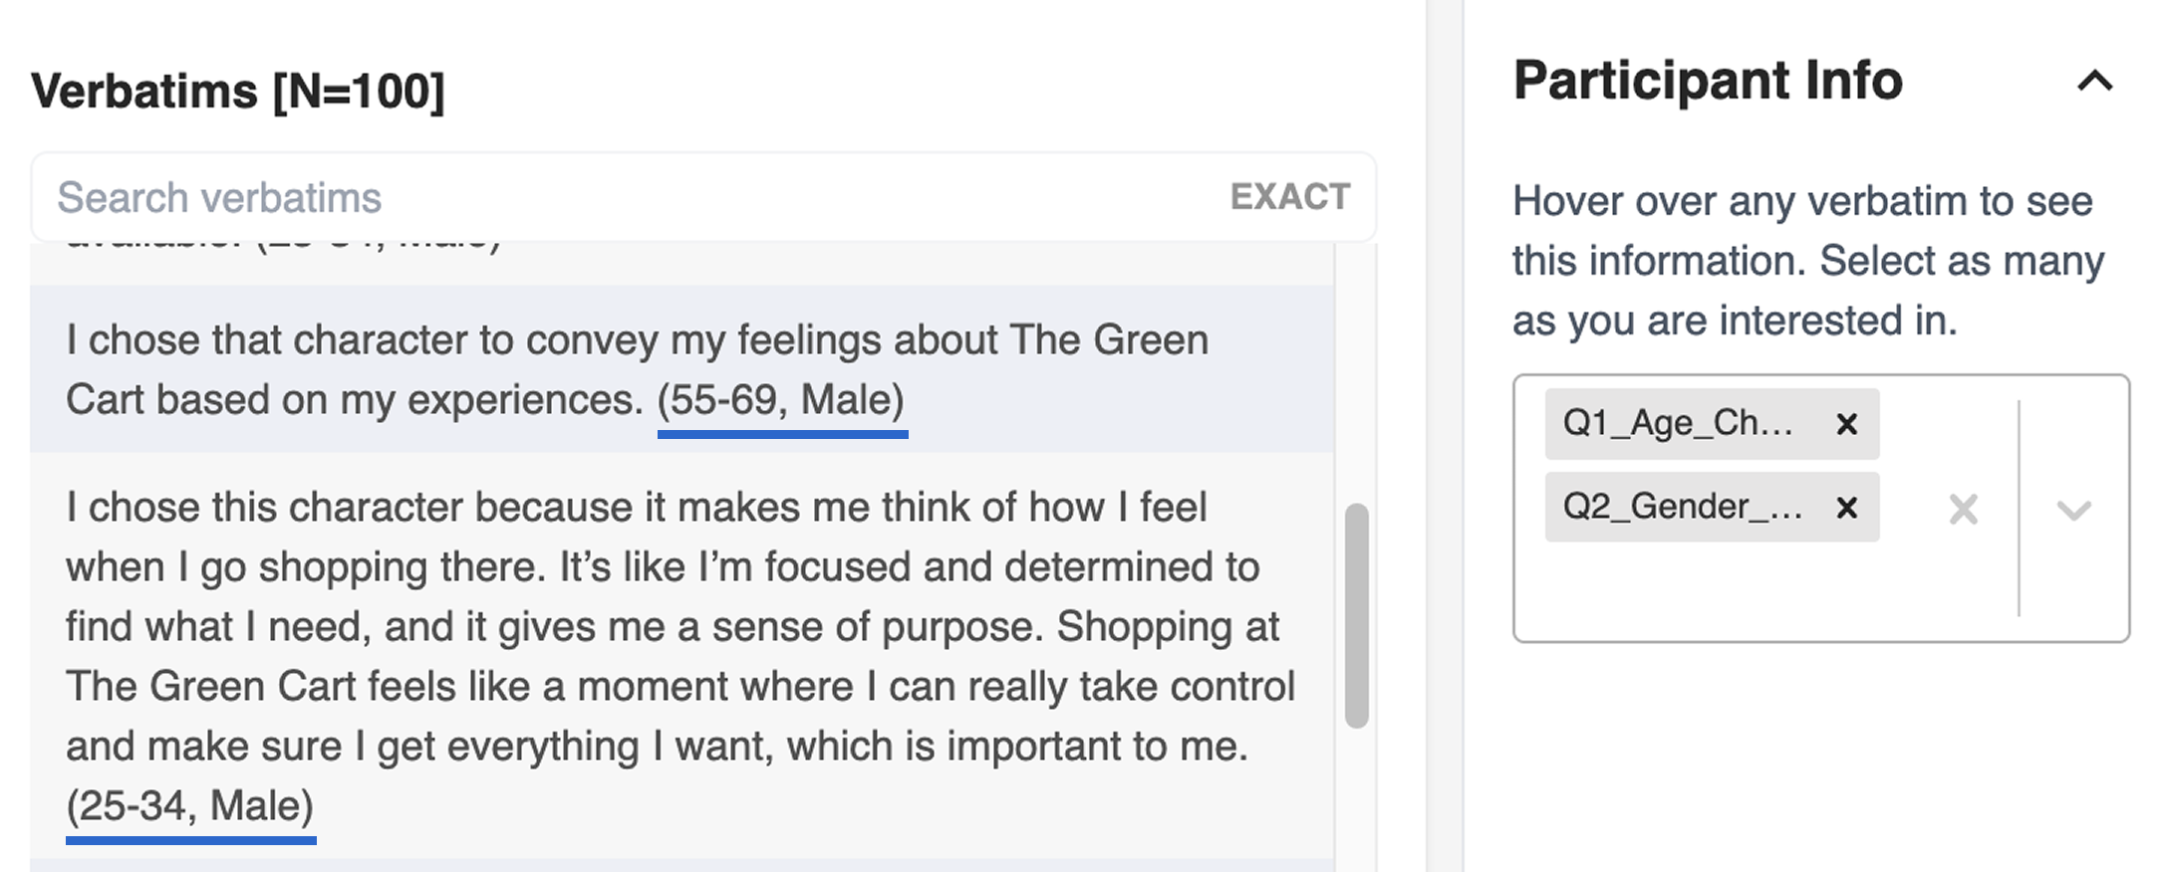Click the Q2_Gender_… chip label

[1682, 508]
